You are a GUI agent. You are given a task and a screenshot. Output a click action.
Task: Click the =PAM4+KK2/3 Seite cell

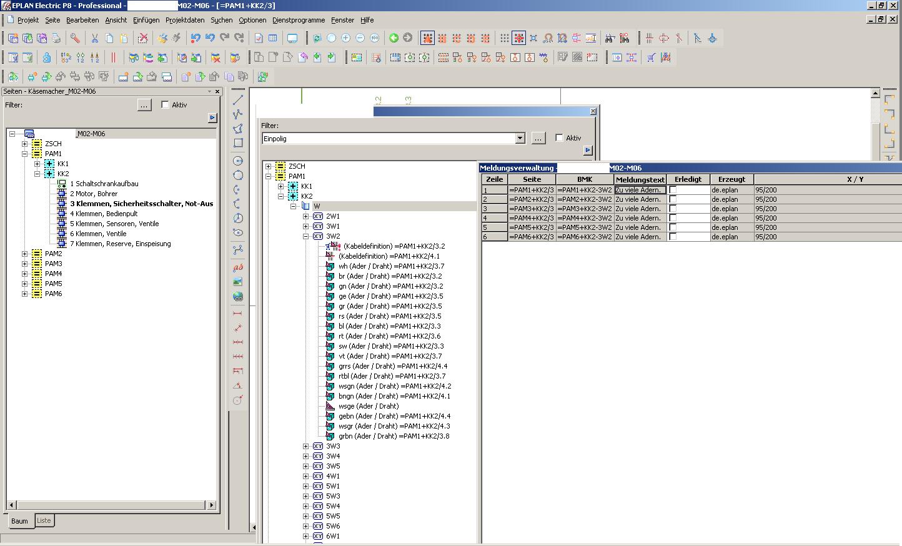pyautogui.click(x=532, y=218)
